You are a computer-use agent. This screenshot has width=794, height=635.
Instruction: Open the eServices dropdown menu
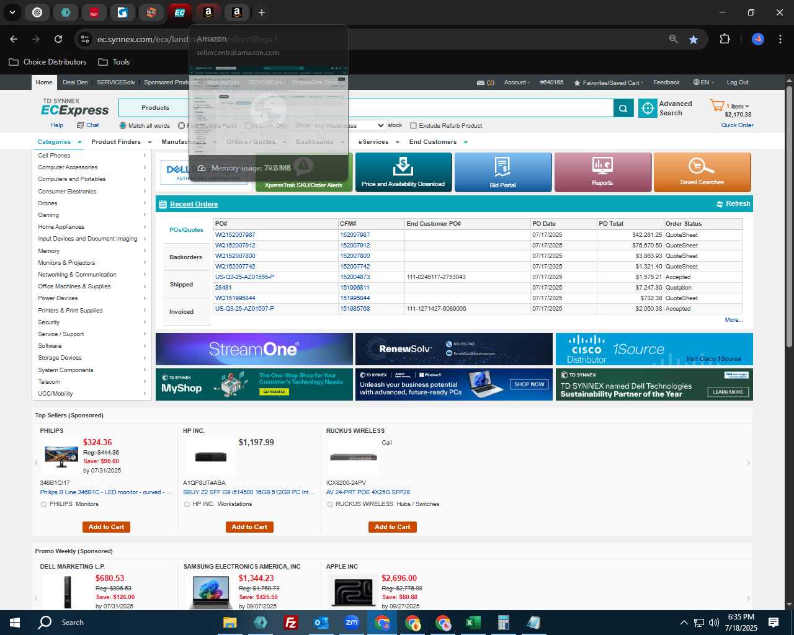(378, 142)
